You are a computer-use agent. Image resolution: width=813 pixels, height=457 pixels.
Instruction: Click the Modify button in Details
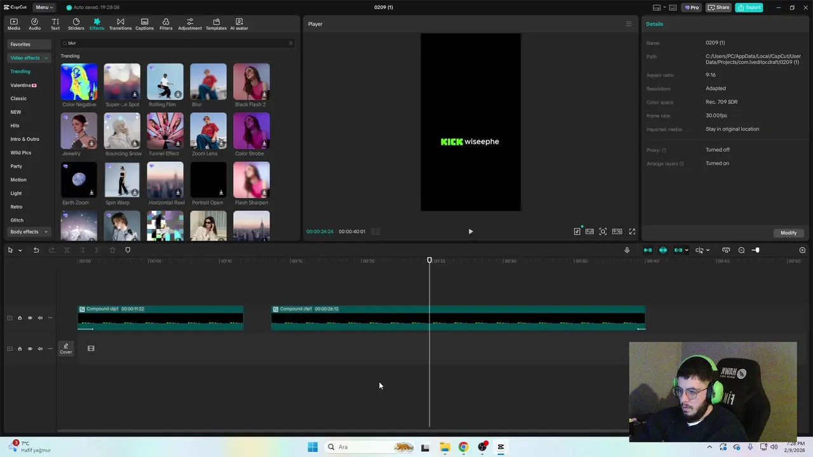pos(788,233)
